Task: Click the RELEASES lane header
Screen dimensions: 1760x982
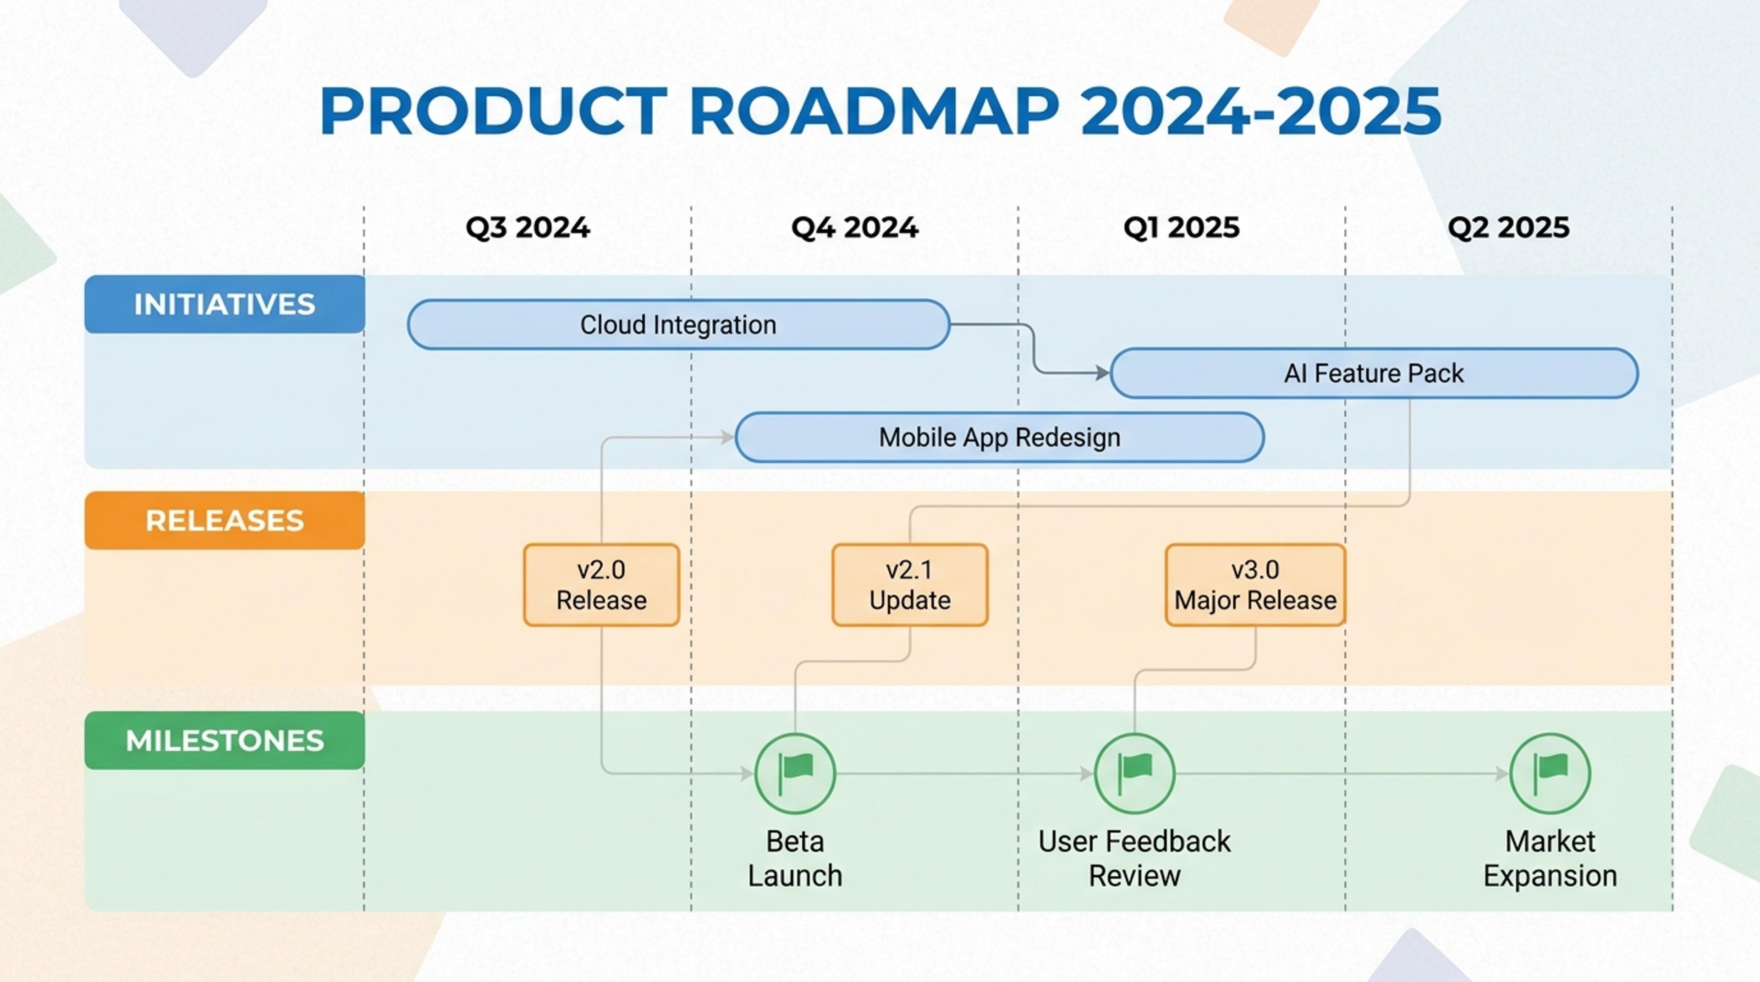Action: [225, 521]
